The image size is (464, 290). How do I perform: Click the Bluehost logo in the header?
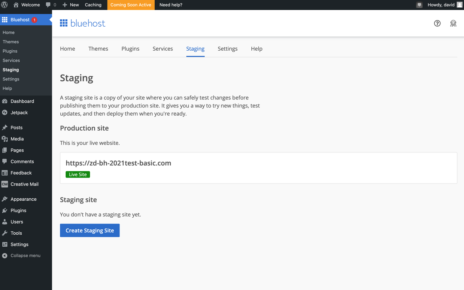pyautogui.click(x=83, y=23)
